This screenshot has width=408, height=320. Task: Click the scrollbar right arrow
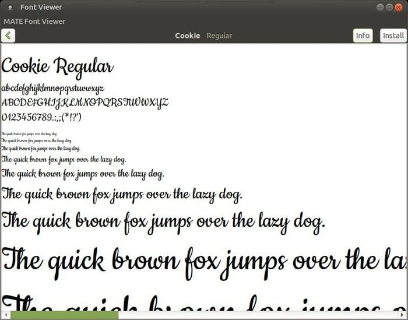tap(402, 315)
